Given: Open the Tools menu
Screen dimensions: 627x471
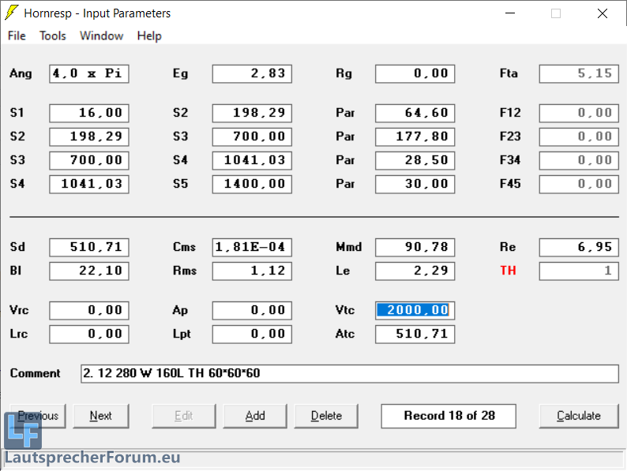Looking at the screenshot, I should pyautogui.click(x=53, y=36).
